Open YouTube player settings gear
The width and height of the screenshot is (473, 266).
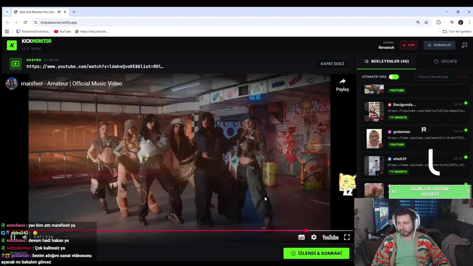tap(314, 237)
